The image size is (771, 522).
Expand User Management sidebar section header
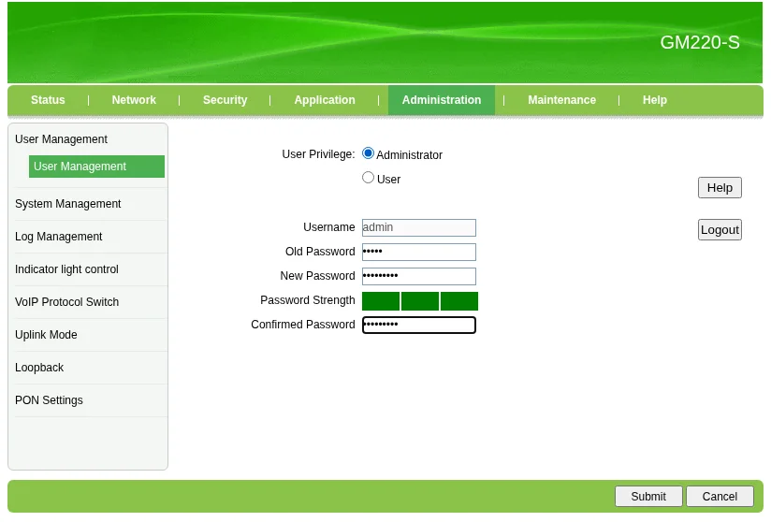(x=61, y=139)
